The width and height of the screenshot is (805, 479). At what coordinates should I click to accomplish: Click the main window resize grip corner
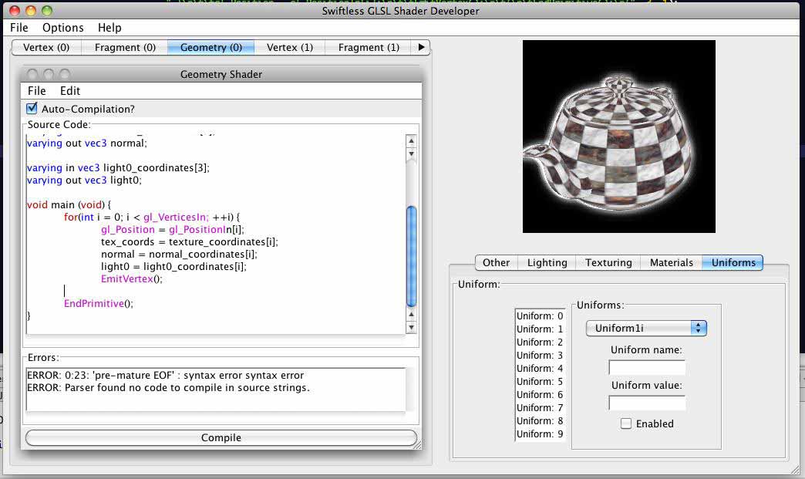click(796, 469)
